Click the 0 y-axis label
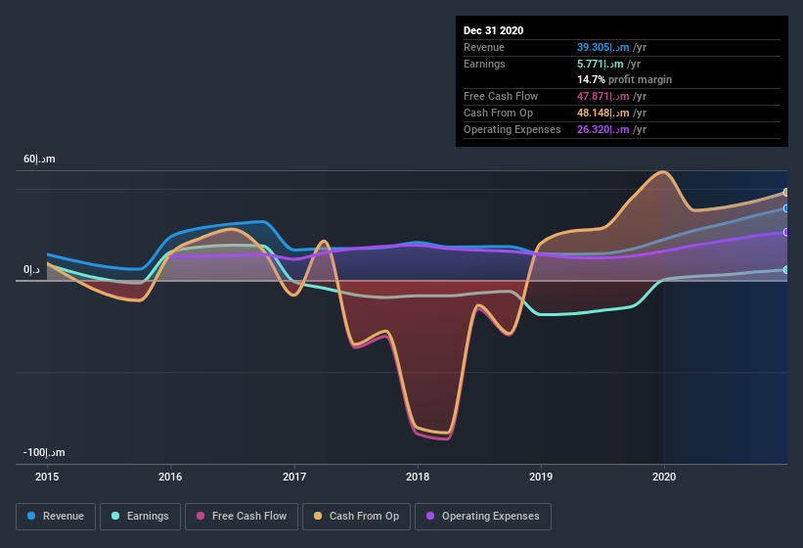 [x=31, y=270]
